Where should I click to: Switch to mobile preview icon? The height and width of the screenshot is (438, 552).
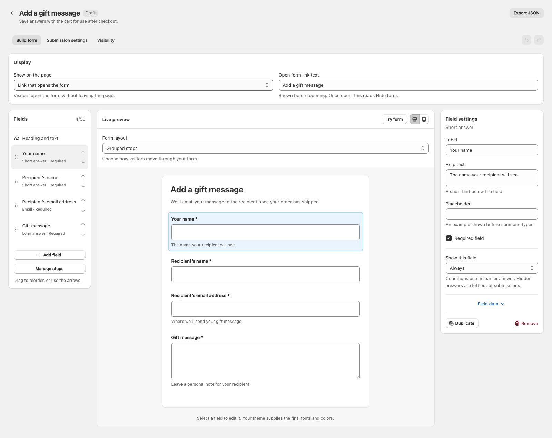[x=424, y=119]
